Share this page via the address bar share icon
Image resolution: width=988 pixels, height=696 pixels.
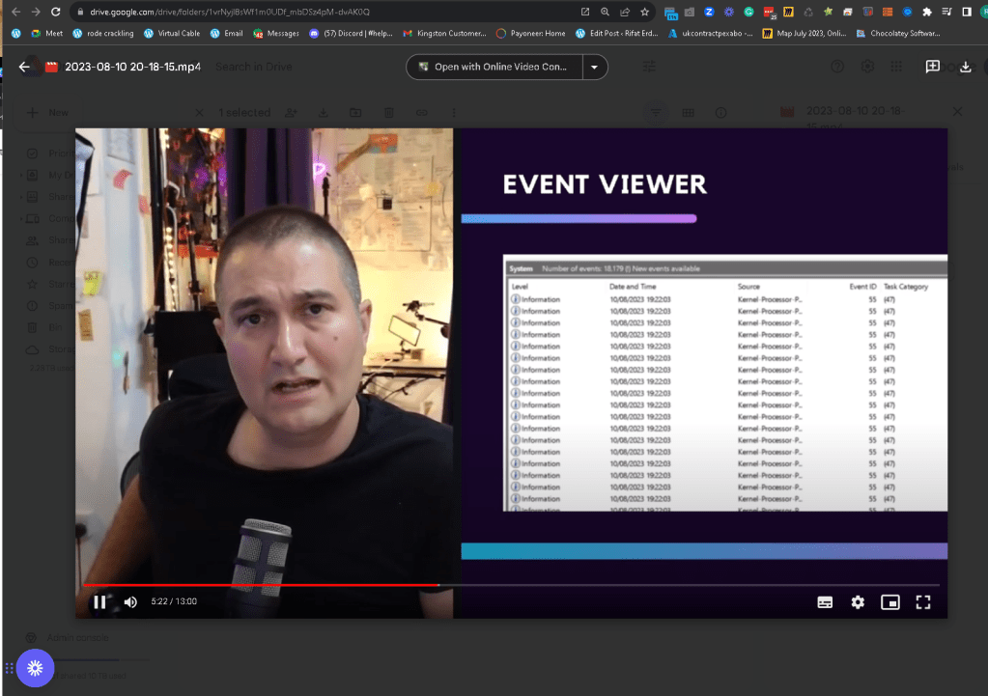pyautogui.click(x=625, y=12)
